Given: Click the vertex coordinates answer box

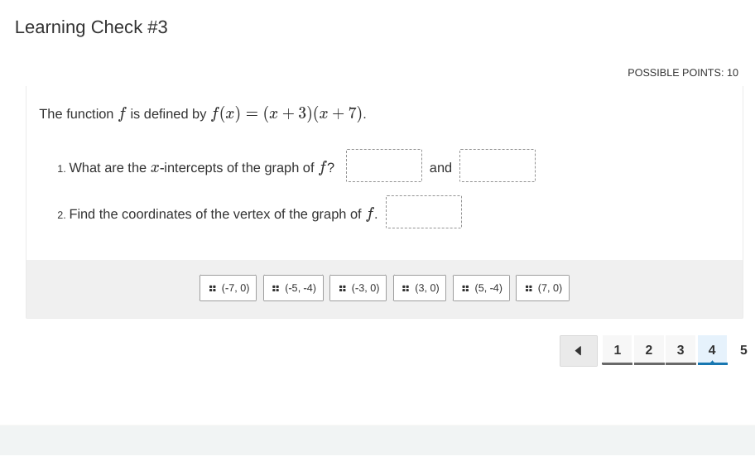Looking at the screenshot, I should point(424,212).
